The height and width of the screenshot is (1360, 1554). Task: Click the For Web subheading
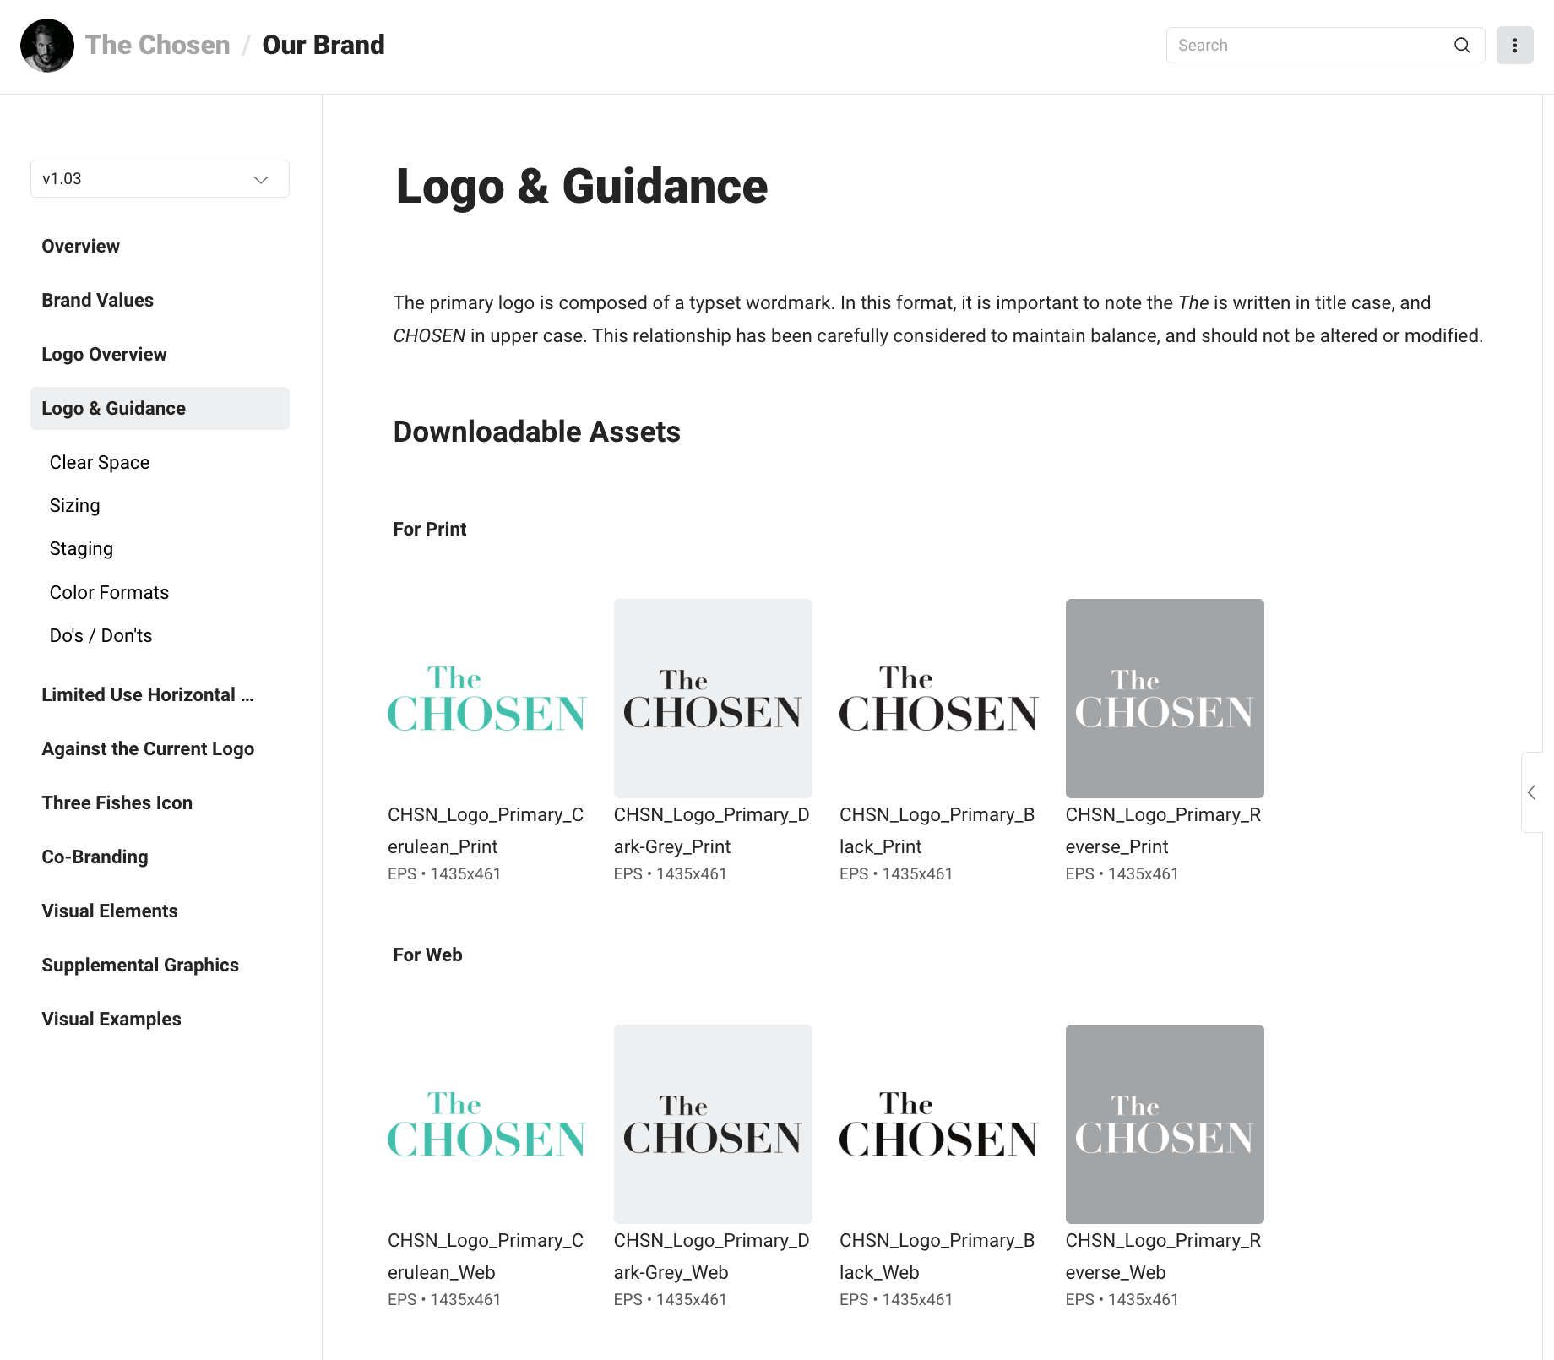pos(428,955)
